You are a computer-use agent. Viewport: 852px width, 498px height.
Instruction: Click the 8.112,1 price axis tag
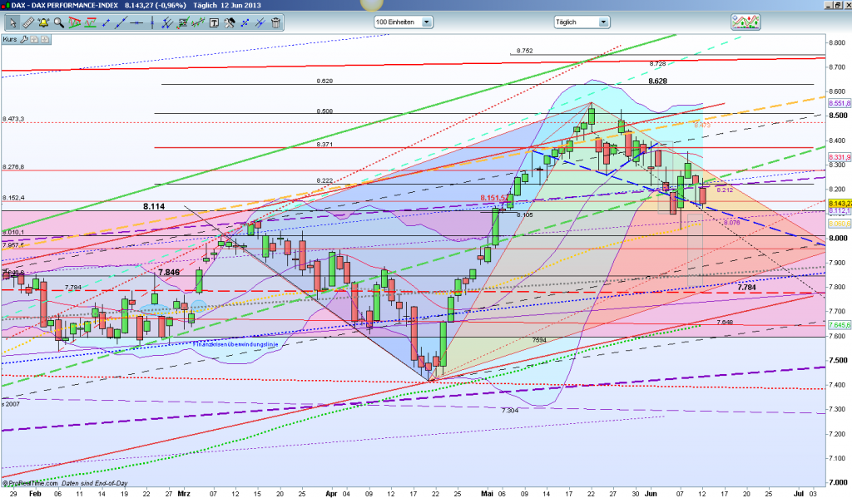pos(840,210)
